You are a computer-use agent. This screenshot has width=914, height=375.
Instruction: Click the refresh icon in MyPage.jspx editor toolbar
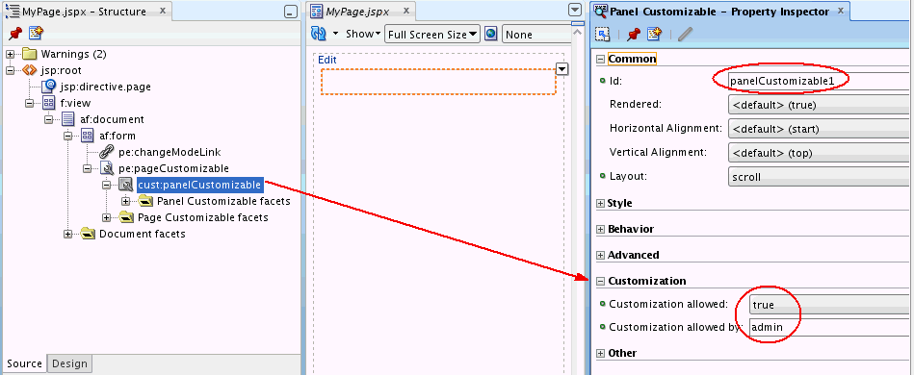(x=318, y=34)
